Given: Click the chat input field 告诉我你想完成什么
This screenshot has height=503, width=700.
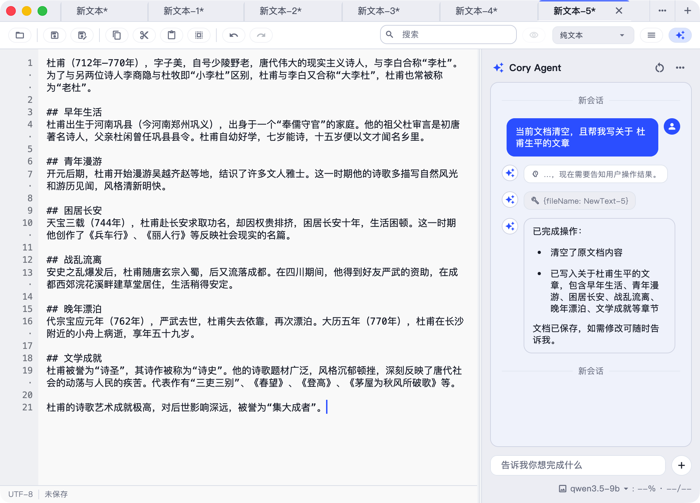Looking at the screenshot, I should pyautogui.click(x=578, y=465).
